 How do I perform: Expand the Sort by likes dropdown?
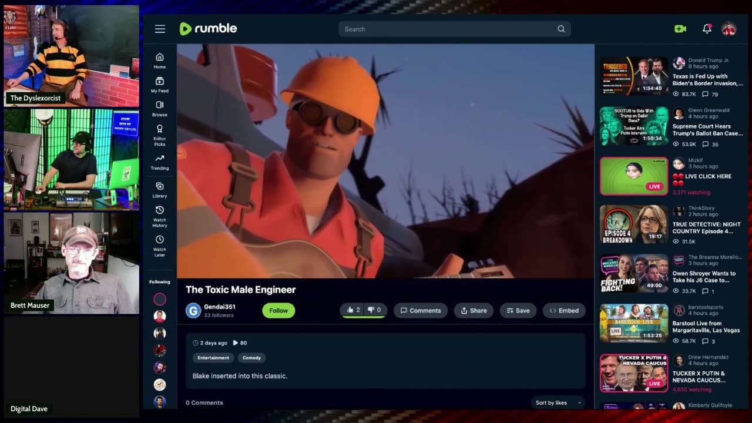(558, 402)
